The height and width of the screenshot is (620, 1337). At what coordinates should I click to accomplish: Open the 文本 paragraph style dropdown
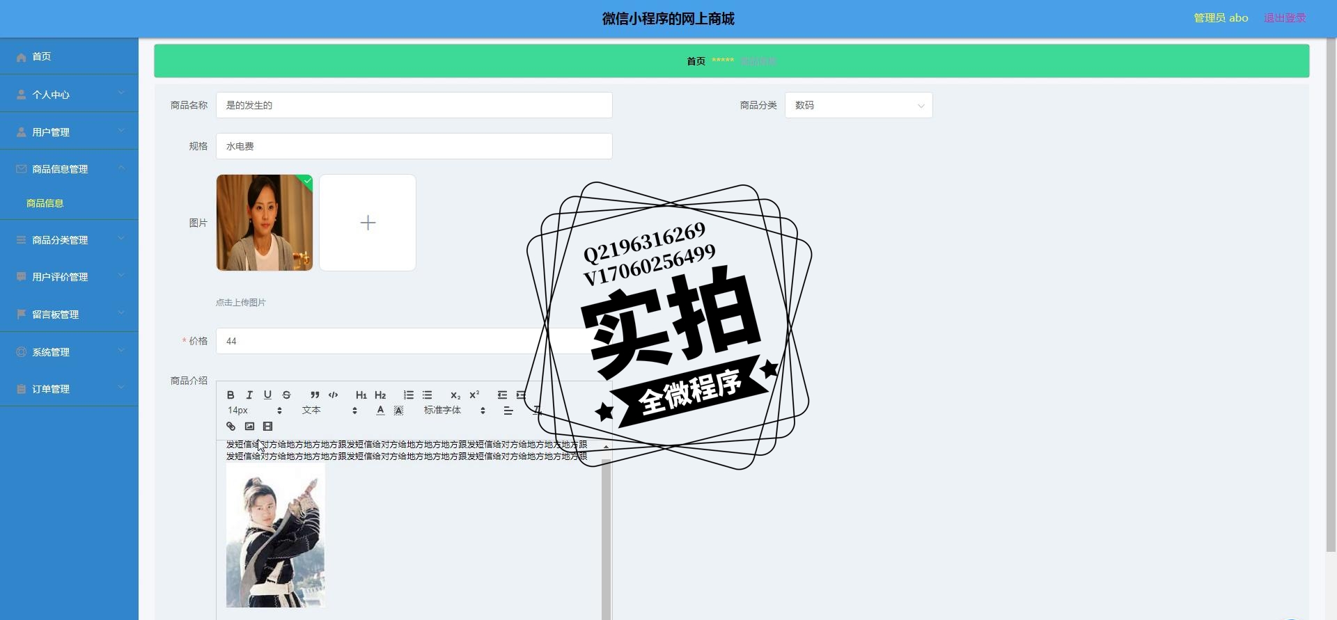[x=329, y=411]
